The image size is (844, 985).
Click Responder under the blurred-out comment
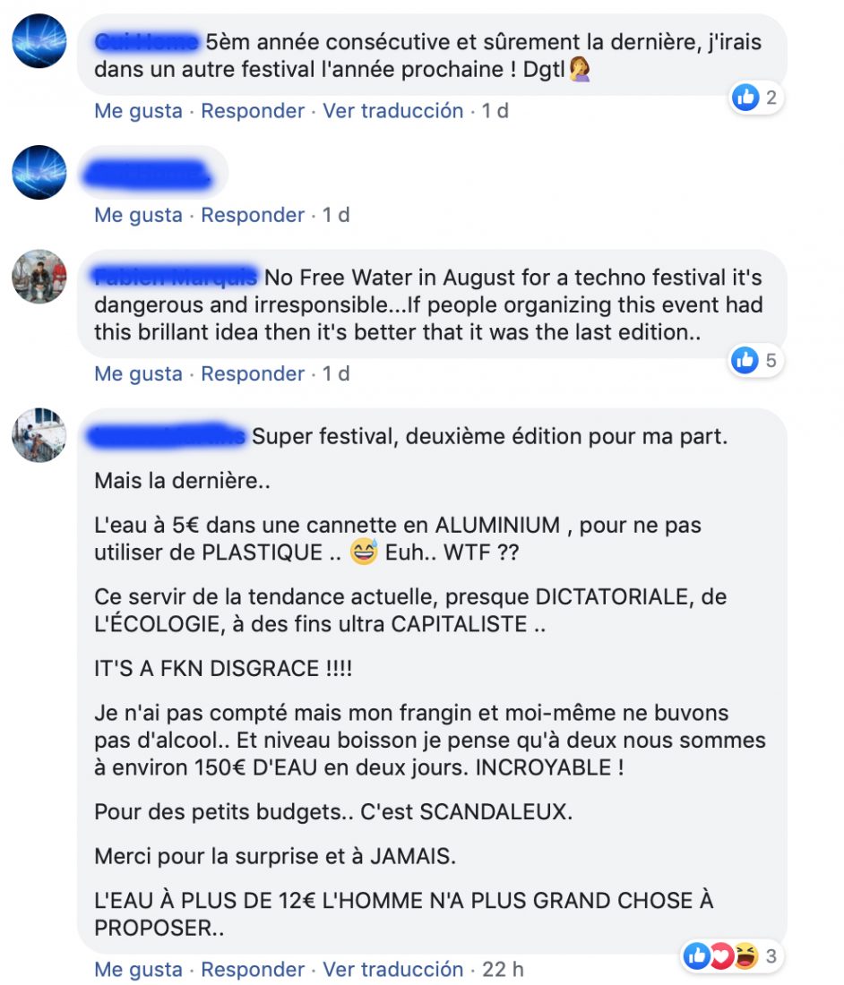point(253,215)
